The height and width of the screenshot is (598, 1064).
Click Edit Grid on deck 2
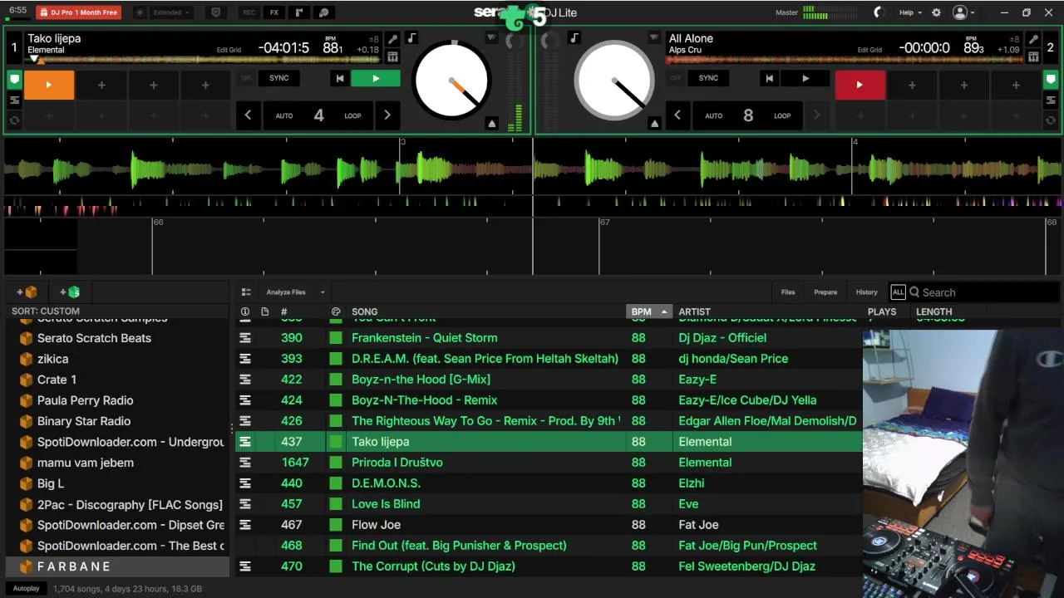point(869,50)
